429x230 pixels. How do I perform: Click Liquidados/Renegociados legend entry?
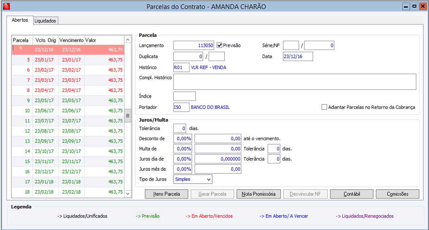[365, 216]
